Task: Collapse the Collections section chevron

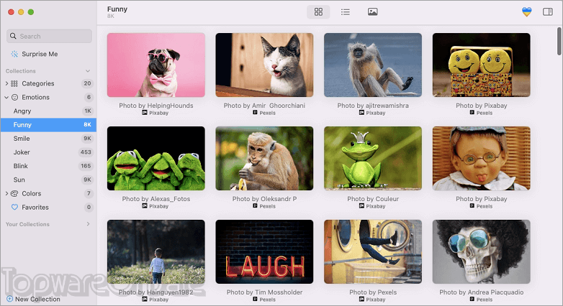Action: coord(88,71)
